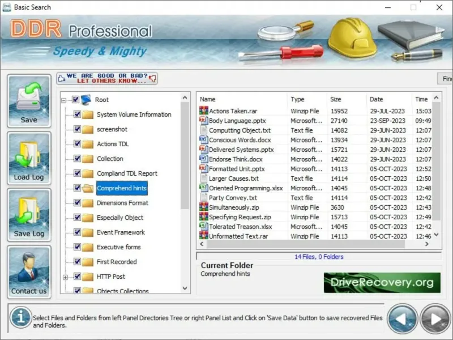This screenshot has height=340, width=453.
Task: Open the Load Log folder icon
Action: point(29,158)
